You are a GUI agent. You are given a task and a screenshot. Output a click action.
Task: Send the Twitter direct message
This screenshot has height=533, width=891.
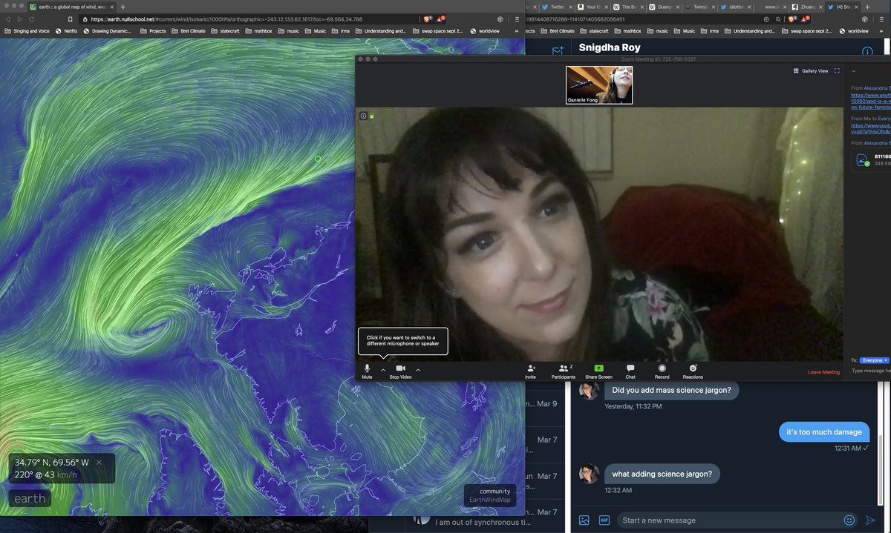[870, 520]
